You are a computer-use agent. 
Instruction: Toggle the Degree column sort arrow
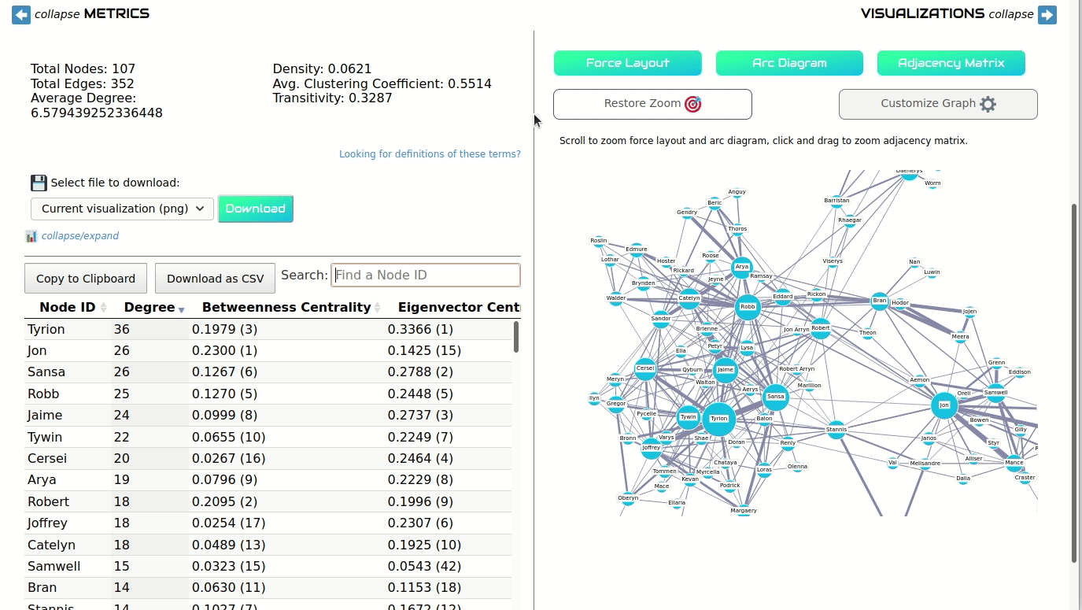click(x=182, y=309)
